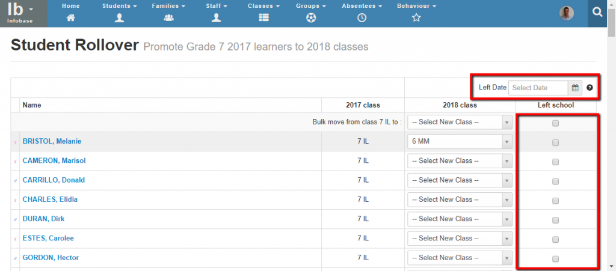Open bulk move Select New Class dropdown
The width and height of the screenshot is (616, 271).
[x=460, y=122]
